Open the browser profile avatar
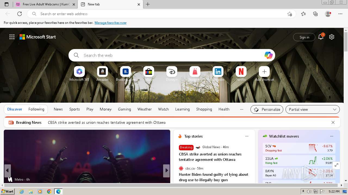The width and height of the screenshot is (348, 195). [x=328, y=14]
